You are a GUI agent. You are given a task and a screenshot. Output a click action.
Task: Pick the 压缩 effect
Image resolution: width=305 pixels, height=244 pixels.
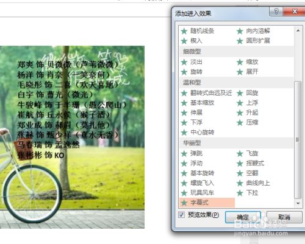click(248, 122)
